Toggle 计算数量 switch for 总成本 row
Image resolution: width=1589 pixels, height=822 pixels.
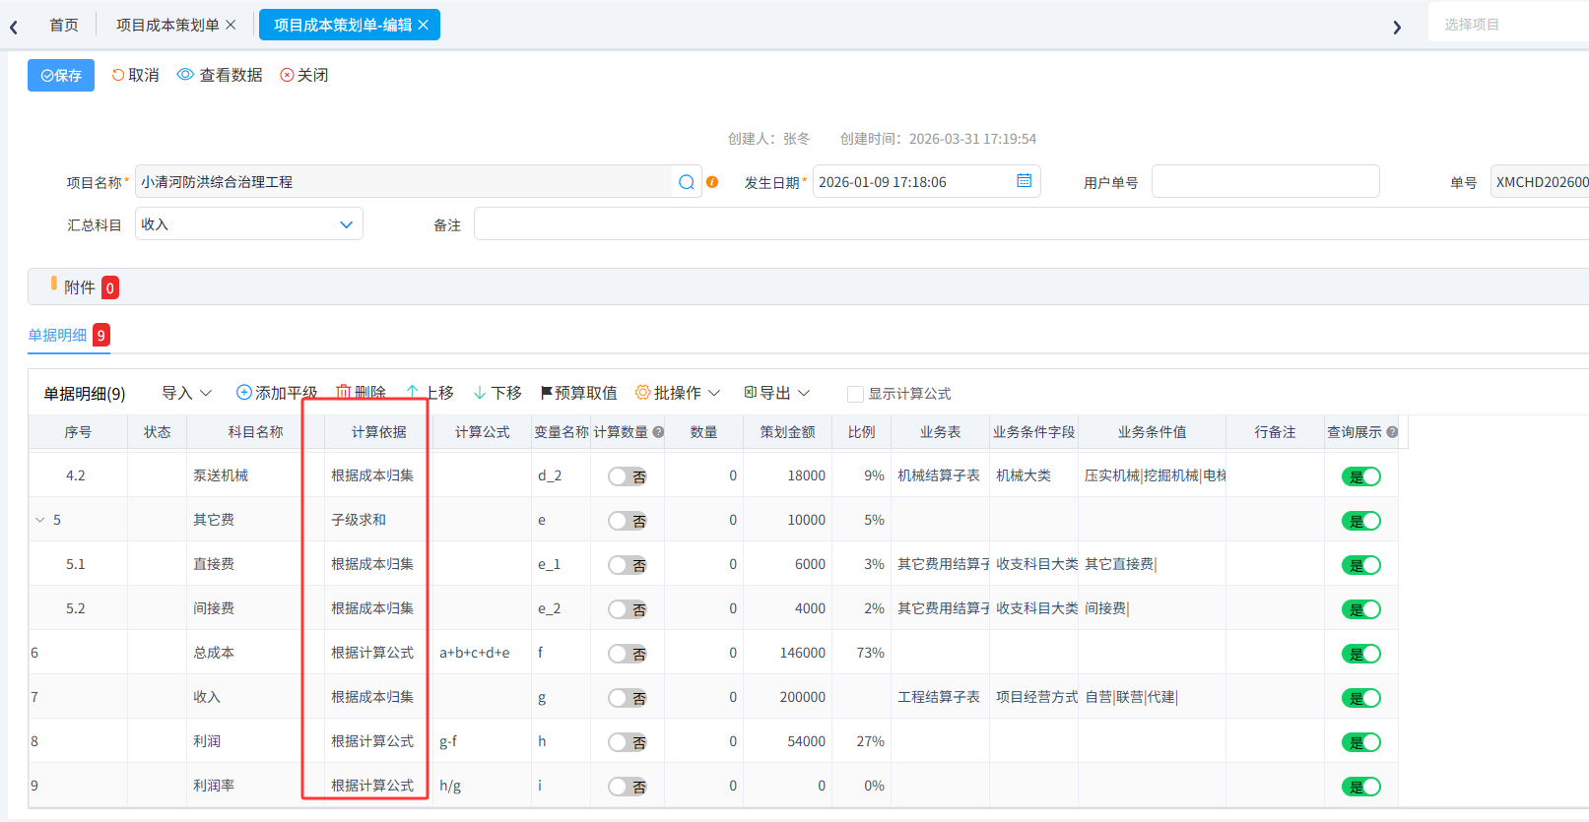tap(627, 654)
